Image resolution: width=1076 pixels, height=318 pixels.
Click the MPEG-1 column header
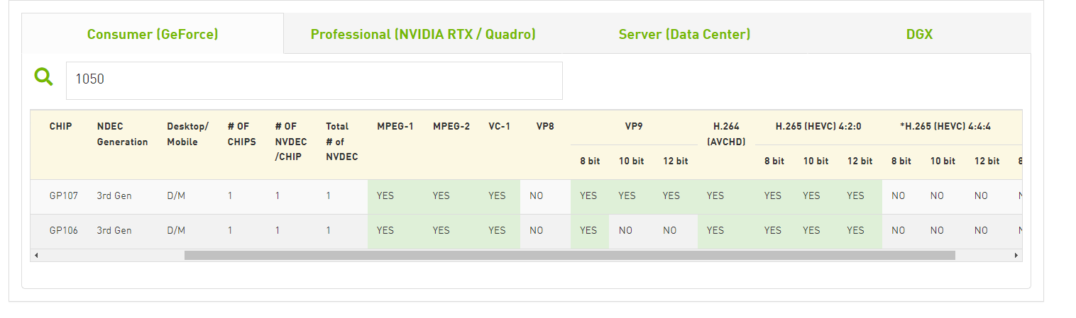point(395,127)
